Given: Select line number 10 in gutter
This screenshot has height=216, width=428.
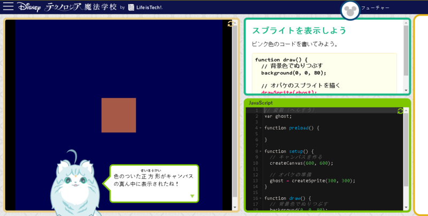Looking at the screenshot, I should [x=255, y=163].
